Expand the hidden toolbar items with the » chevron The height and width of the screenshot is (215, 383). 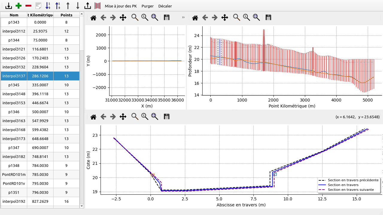183,18
